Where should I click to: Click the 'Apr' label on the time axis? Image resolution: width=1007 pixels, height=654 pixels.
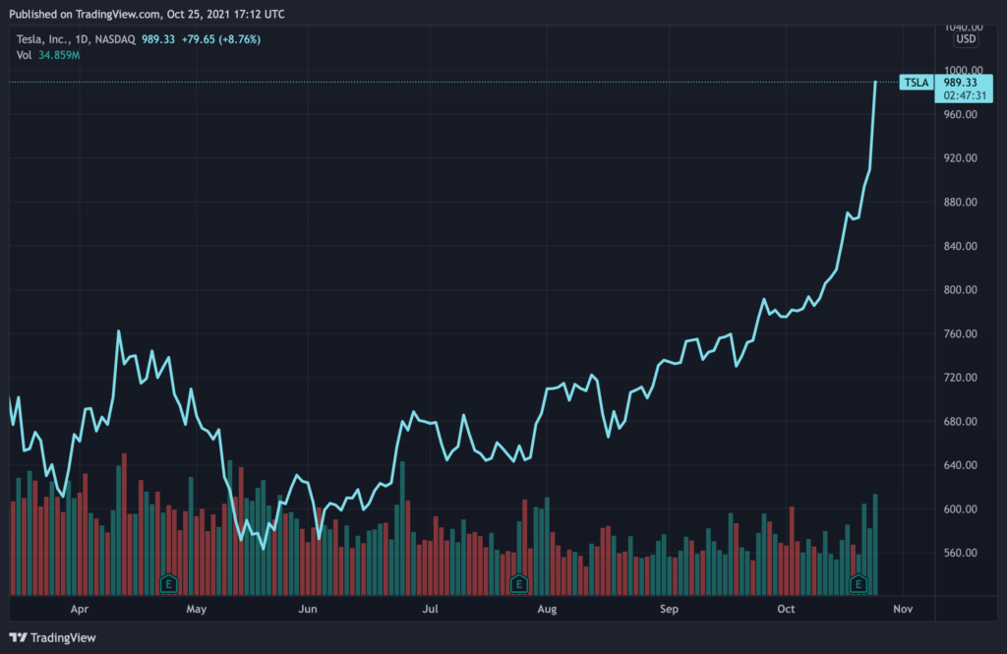[80, 609]
